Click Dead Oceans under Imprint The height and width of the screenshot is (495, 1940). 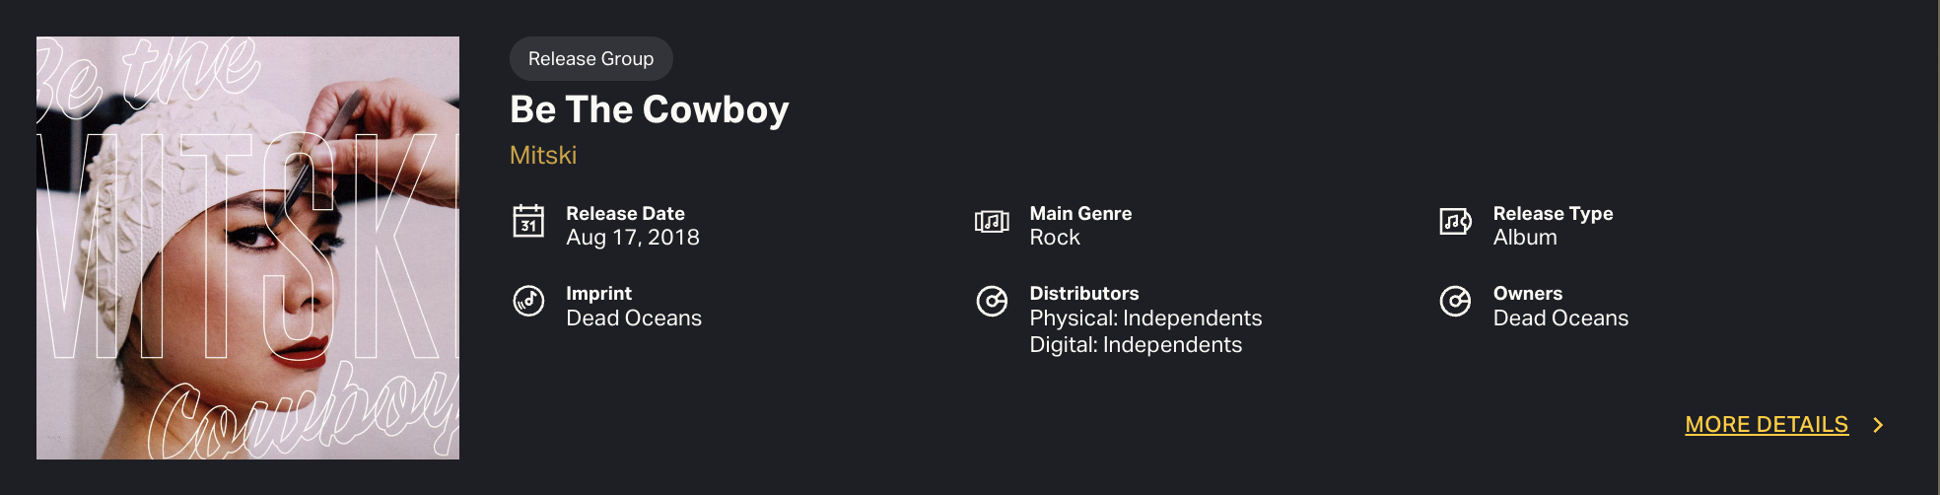tap(634, 318)
